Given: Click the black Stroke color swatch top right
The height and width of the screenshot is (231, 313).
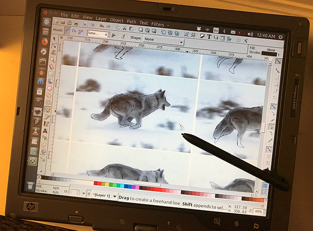Looking at the screenshot, I should click(269, 54).
